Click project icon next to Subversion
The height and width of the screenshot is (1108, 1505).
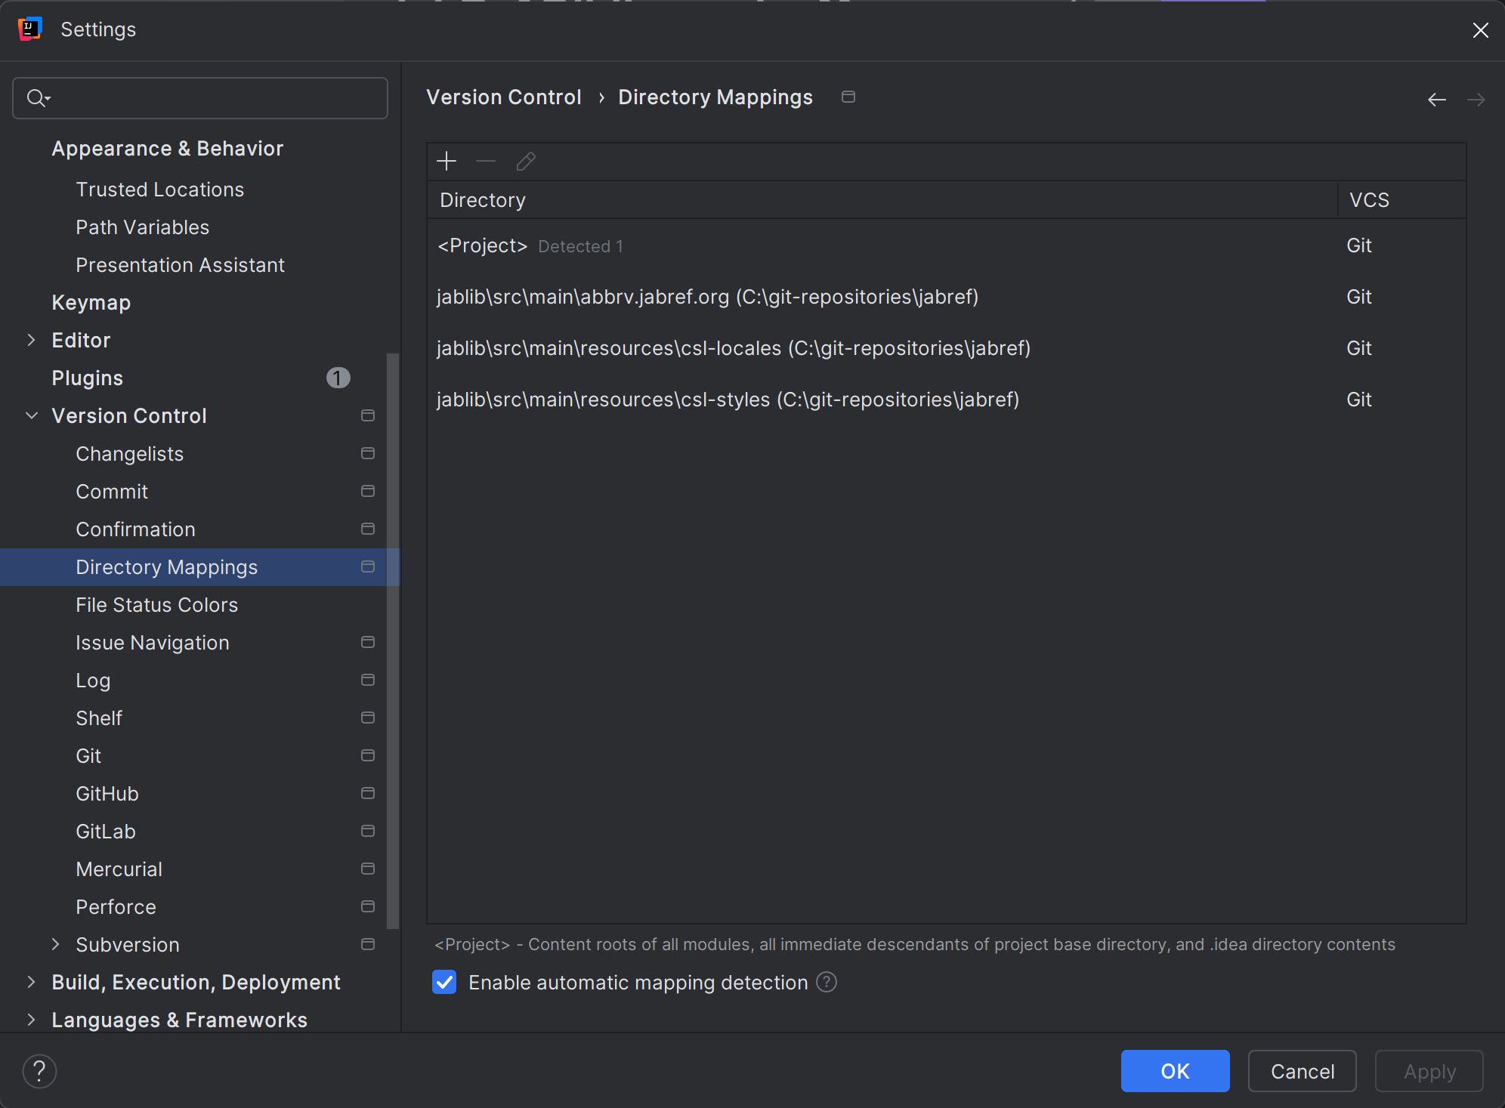pos(368,944)
